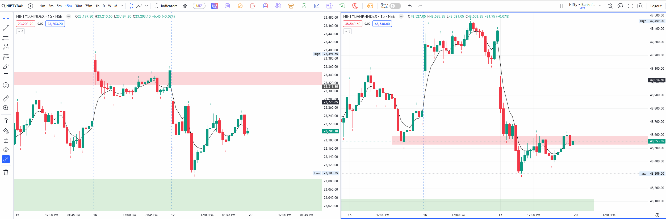666x219 pixels.
Task: Choose the XABCD pattern tool
Action: [6, 47]
